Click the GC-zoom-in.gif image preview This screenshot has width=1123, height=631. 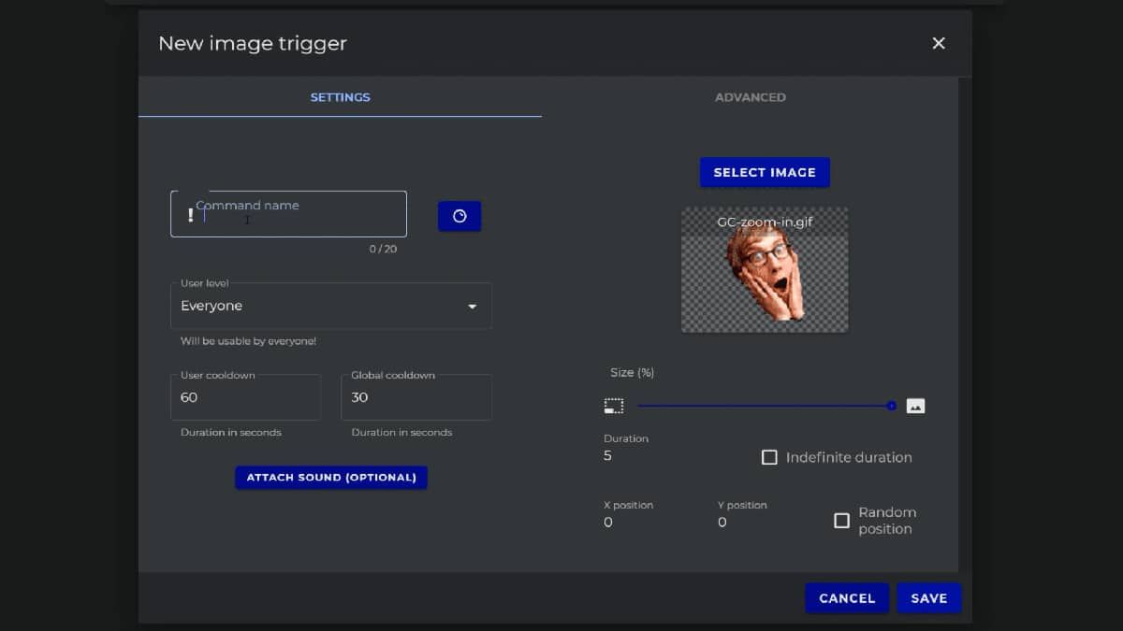[765, 271]
